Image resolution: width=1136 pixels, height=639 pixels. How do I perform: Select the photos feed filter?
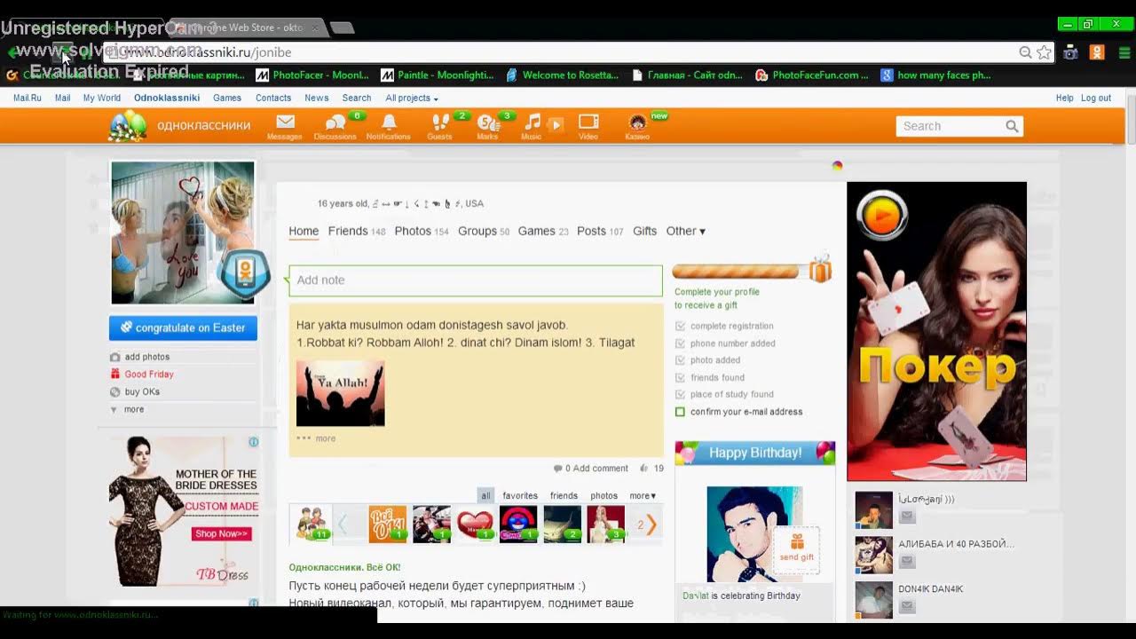603,496
